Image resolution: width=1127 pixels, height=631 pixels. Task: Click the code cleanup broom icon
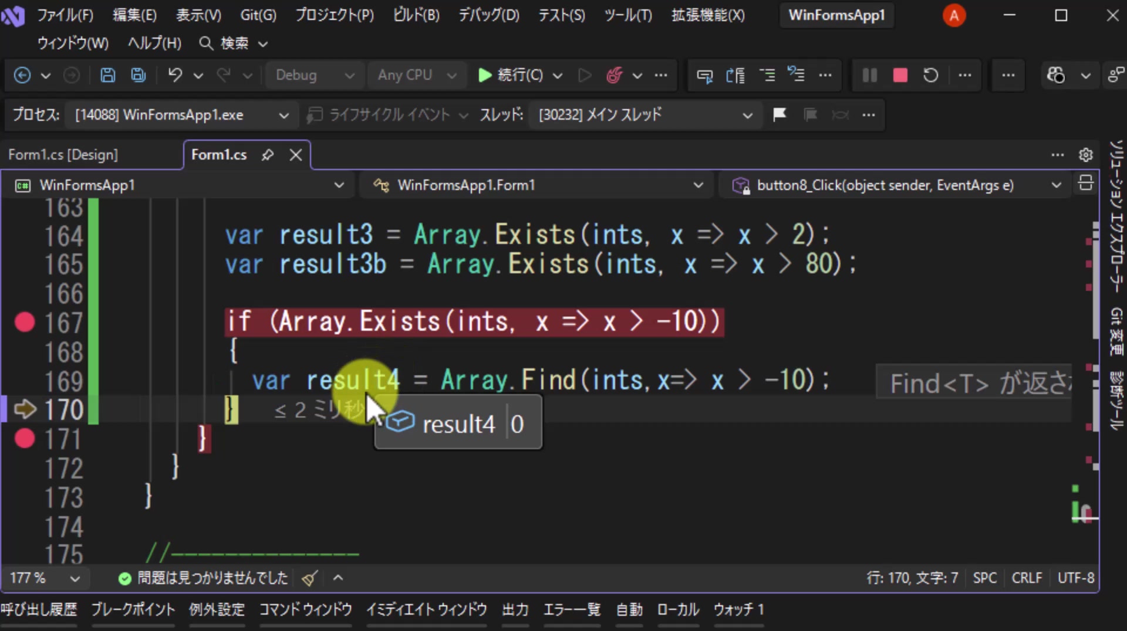point(310,578)
